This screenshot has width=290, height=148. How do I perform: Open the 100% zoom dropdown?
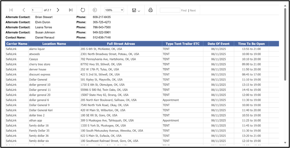[114, 10]
